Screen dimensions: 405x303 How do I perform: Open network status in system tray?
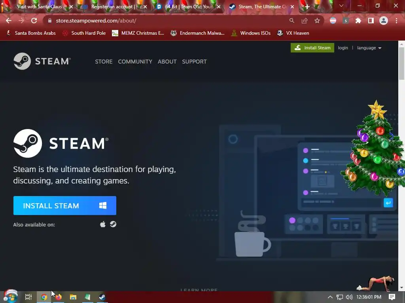tap(340, 297)
